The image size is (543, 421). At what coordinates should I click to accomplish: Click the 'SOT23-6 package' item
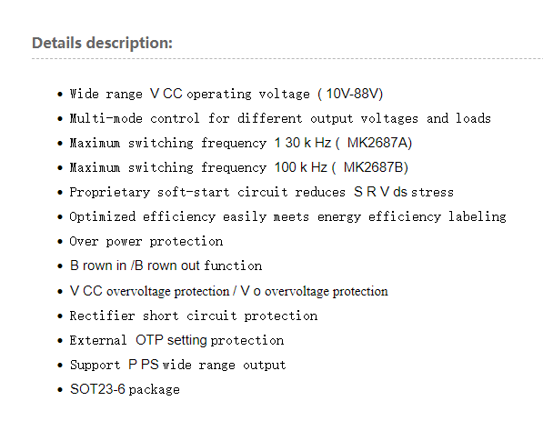pyautogui.click(x=125, y=389)
